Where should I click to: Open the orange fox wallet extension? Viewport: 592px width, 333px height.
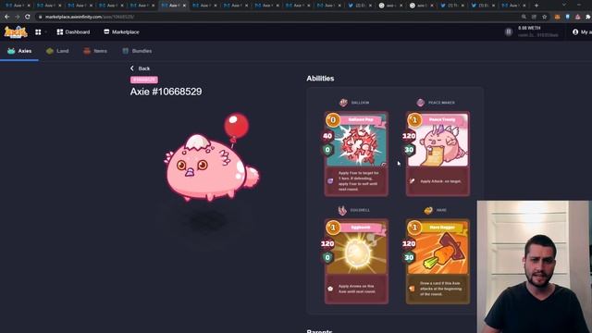click(557, 17)
